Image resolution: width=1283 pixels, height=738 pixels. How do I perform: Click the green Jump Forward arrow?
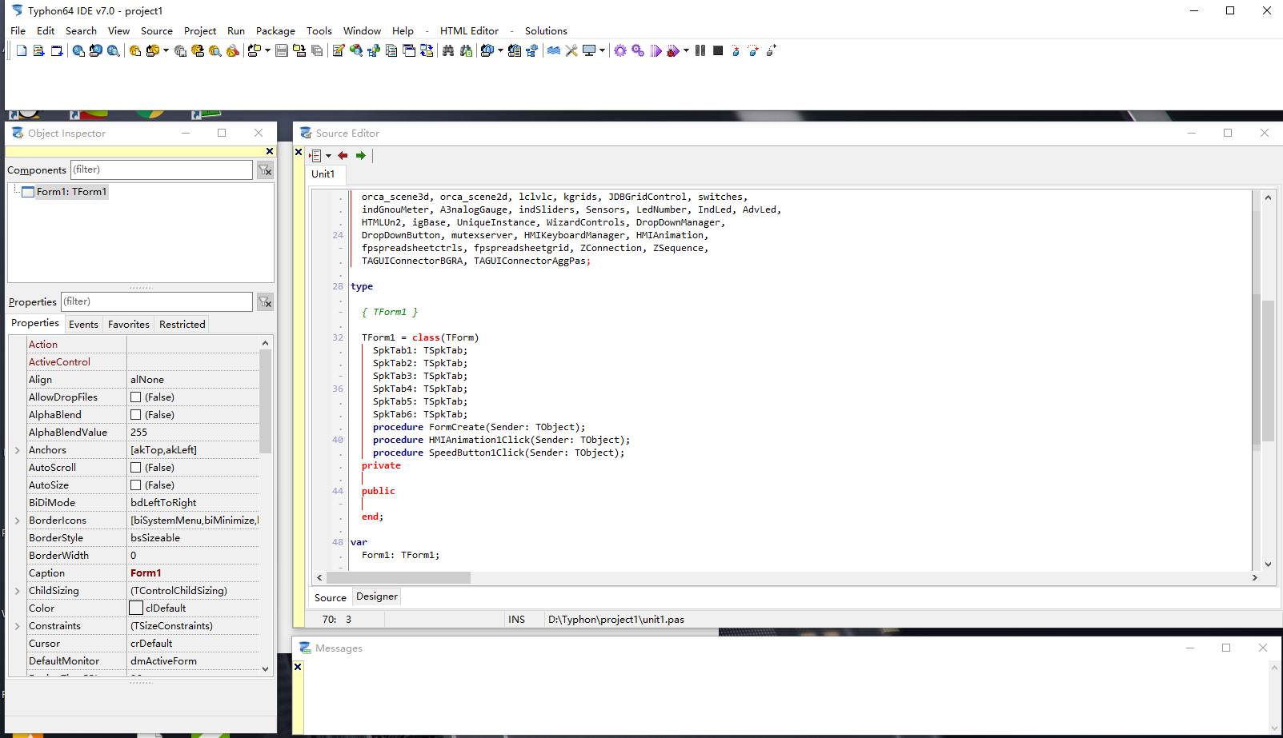click(x=361, y=156)
